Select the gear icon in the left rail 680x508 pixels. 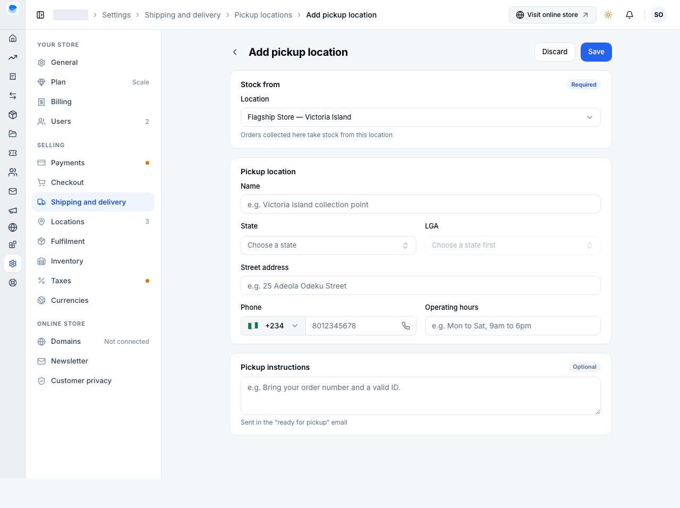[13, 264]
